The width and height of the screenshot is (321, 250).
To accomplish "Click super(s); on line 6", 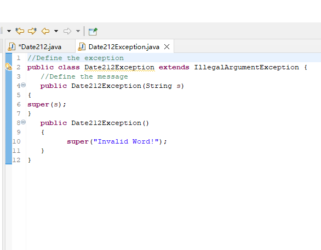I will [x=47, y=104].
